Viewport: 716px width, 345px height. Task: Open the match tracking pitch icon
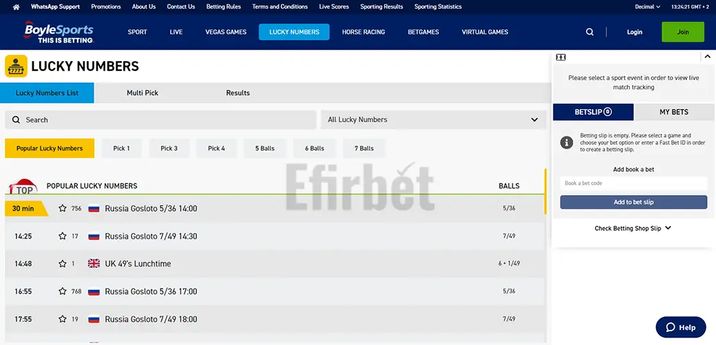pos(560,57)
